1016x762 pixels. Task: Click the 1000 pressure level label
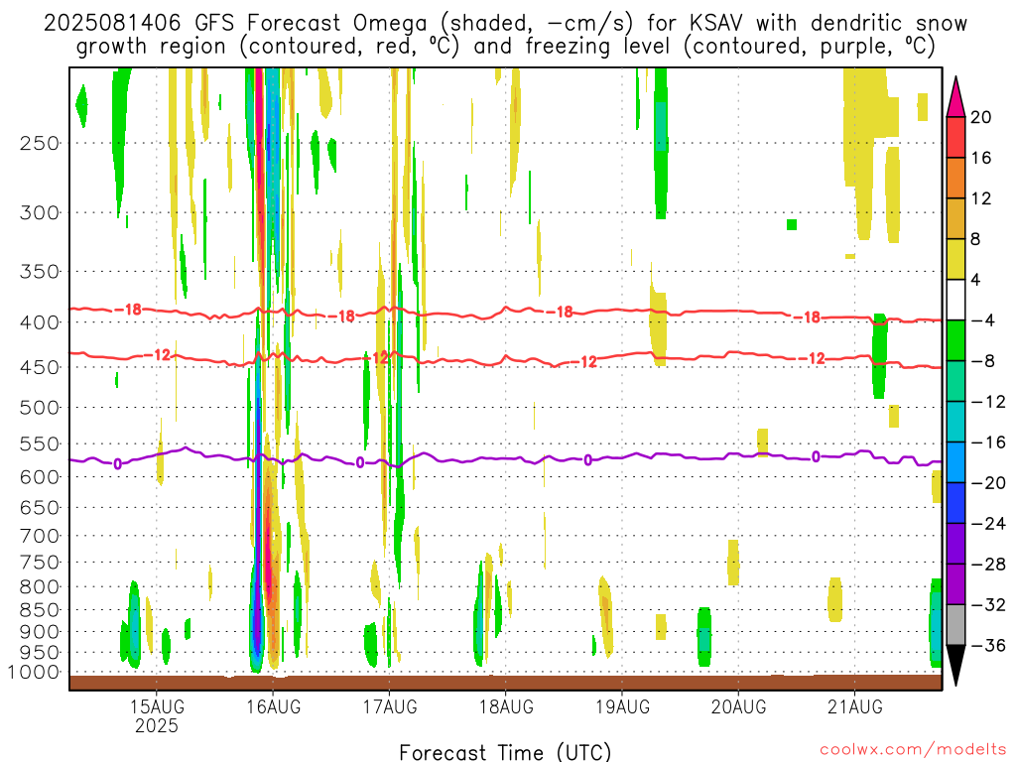pyautogui.click(x=34, y=673)
